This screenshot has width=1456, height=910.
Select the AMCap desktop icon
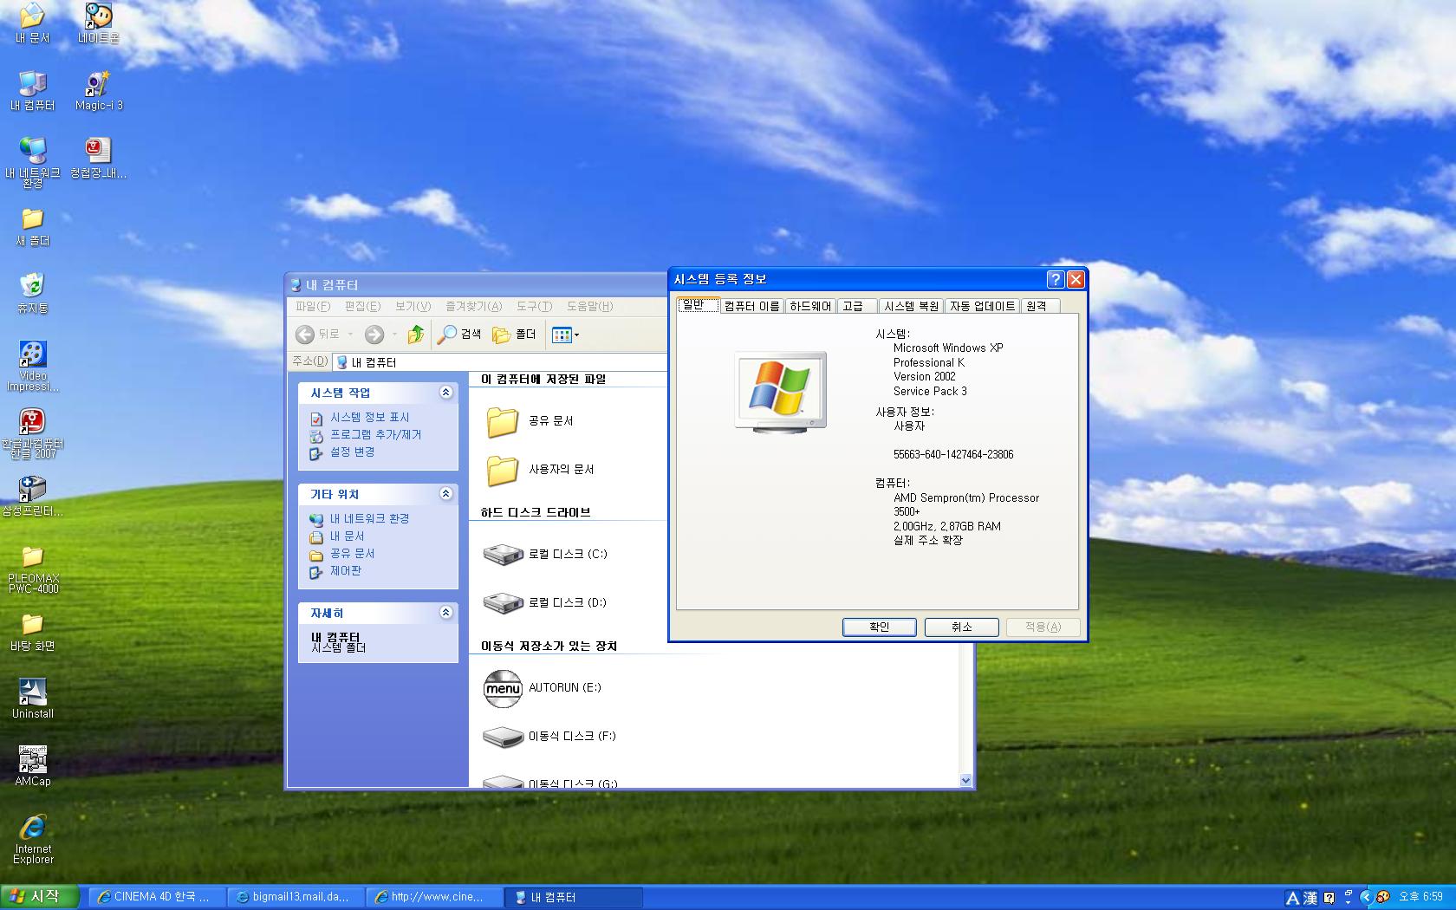click(x=32, y=767)
